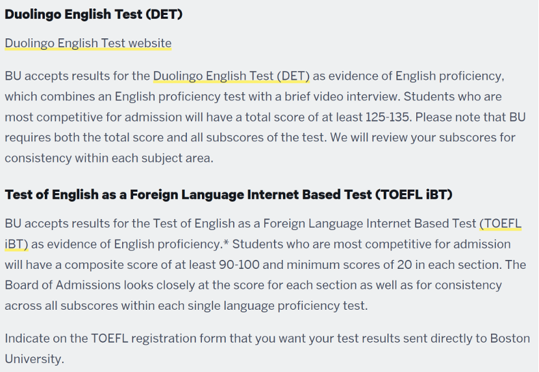This screenshot has height=372, width=539.
Task: Click the Duolingo English Test (DET) heading
Action: [x=94, y=14]
